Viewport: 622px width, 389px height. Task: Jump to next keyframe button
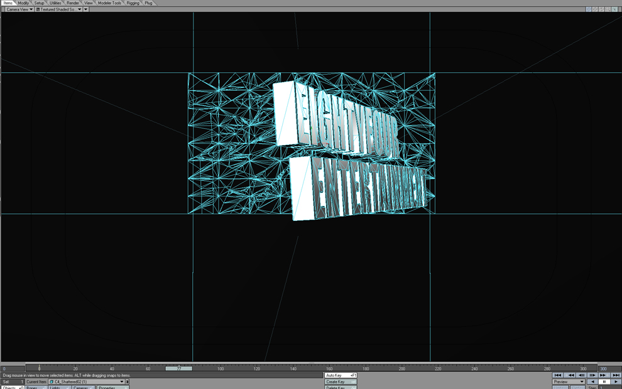[x=604, y=375]
